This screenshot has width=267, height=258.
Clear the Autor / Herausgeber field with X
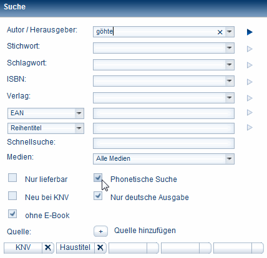220,32
